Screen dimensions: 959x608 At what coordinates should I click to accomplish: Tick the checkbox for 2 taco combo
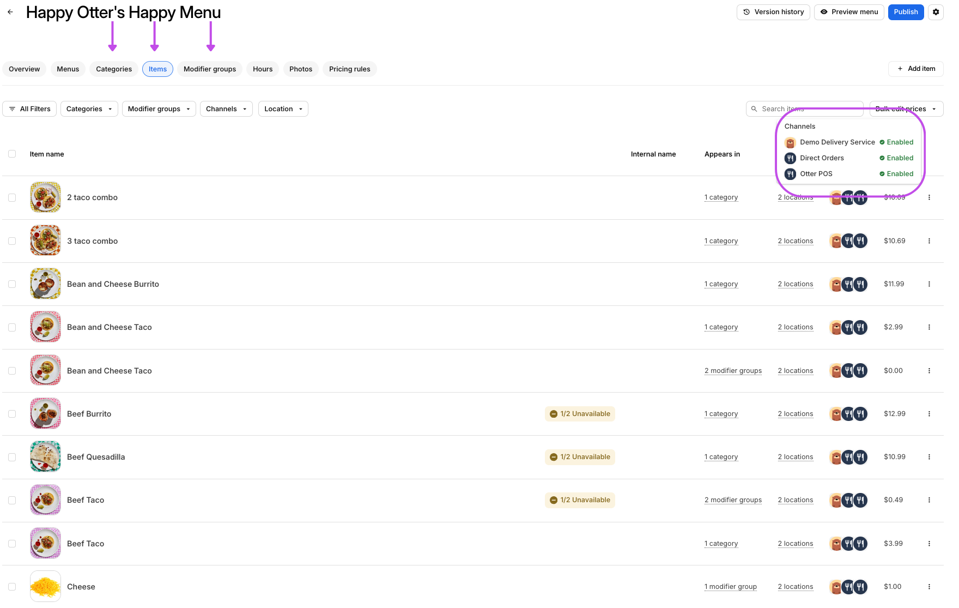(x=12, y=197)
